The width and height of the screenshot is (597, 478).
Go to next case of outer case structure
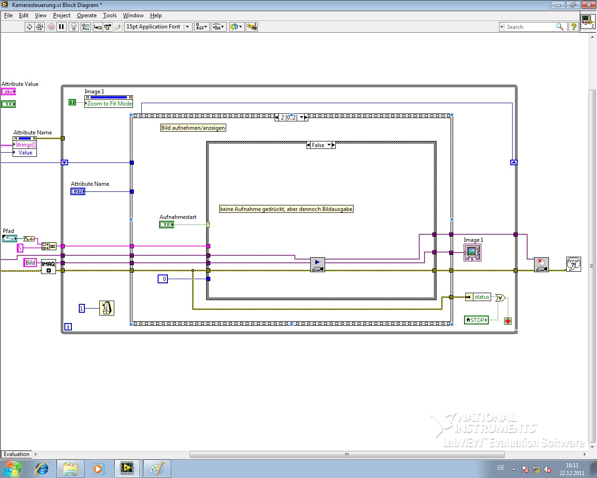[x=306, y=118]
